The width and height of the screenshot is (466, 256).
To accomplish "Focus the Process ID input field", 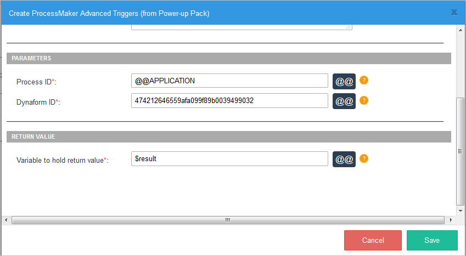I will [x=229, y=81].
